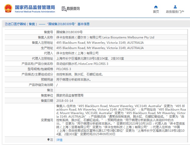Viewport: 190px width, 145px height.
Task: Select 用于病理分析前样本脱水 text
Action: click(74, 80)
